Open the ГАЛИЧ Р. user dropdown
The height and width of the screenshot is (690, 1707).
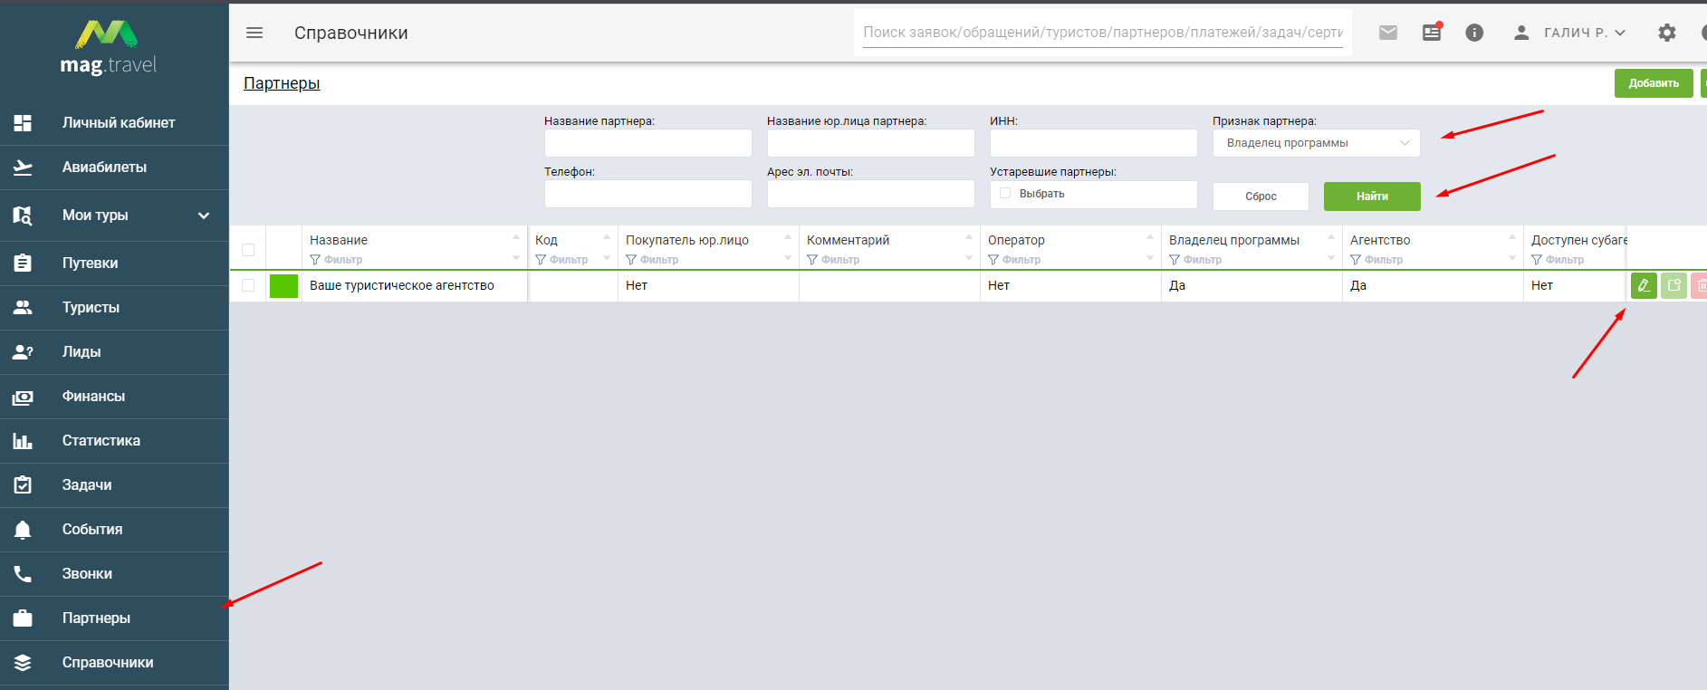pyautogui.click(x=1585, y=33)
